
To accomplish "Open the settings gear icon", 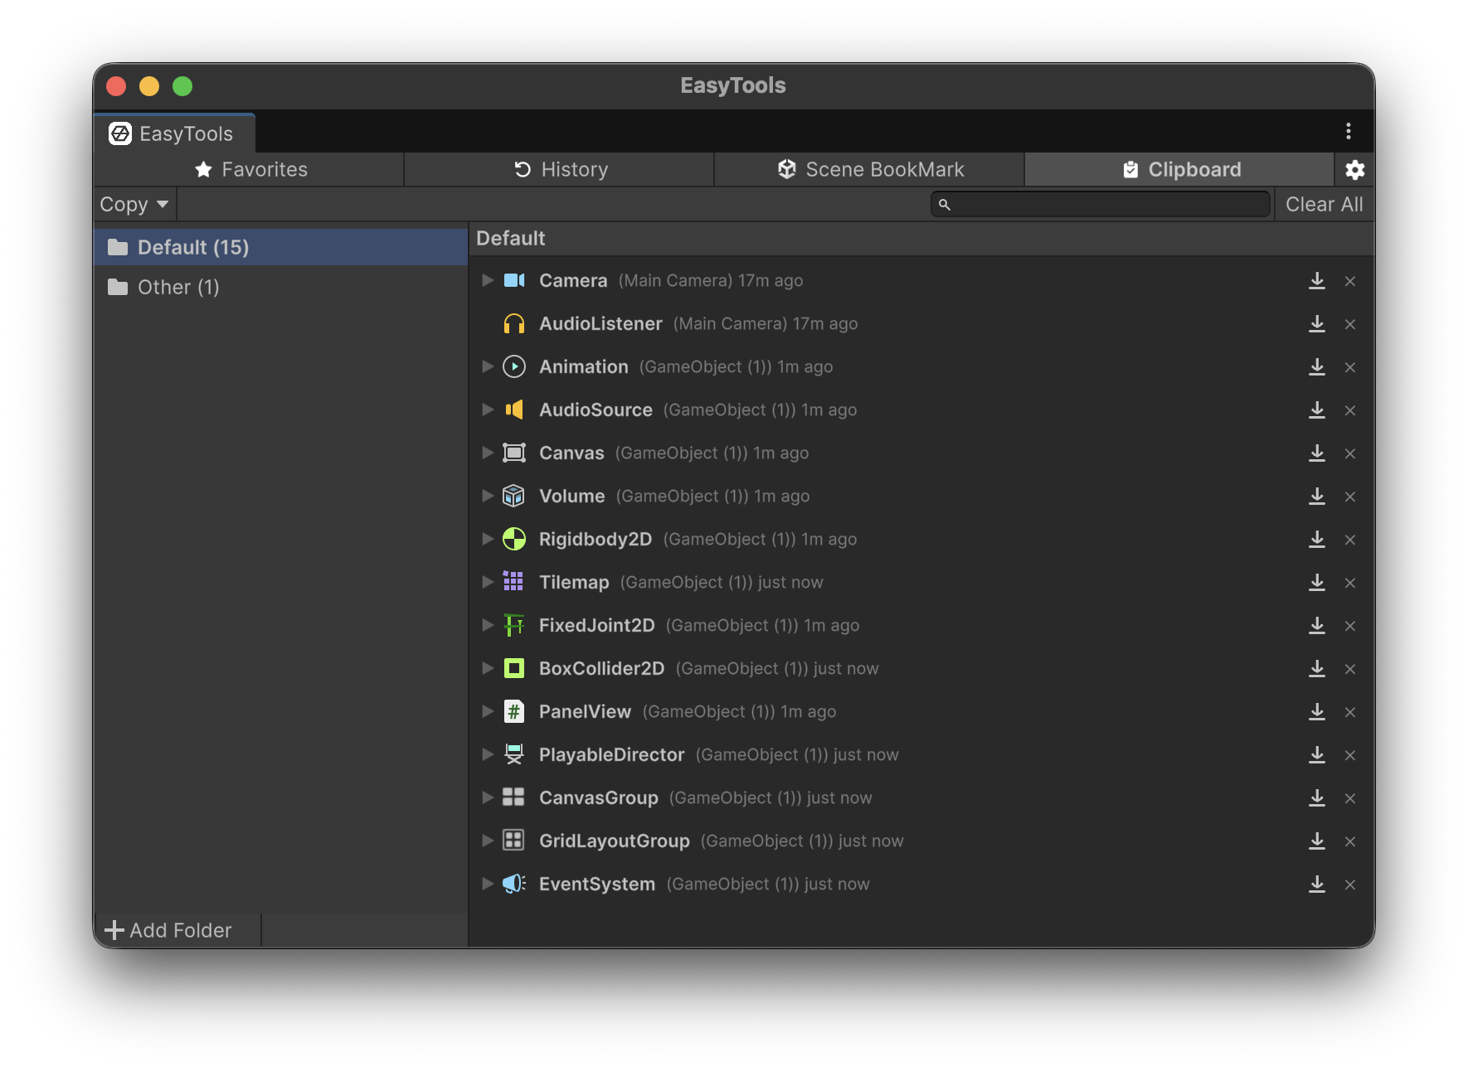I will (1354, 170).
